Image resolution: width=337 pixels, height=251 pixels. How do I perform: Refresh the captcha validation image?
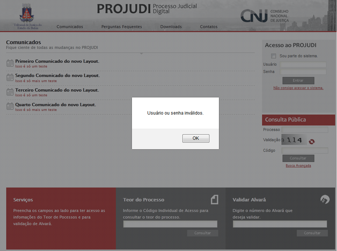point(311,141)
